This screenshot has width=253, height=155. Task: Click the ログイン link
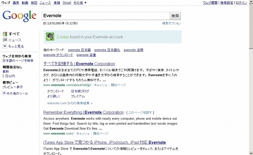241,3
